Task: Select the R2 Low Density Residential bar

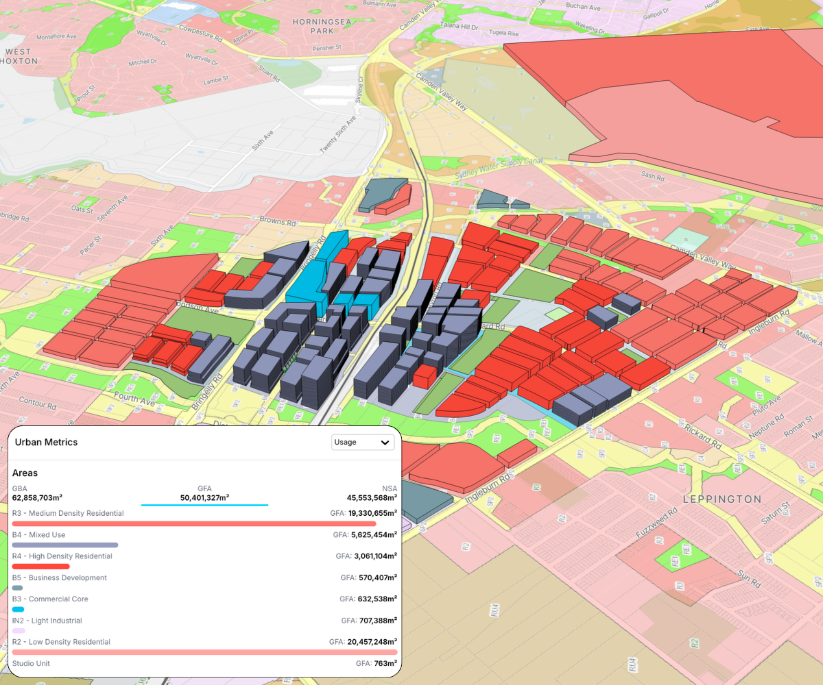Action: click(204, 652)
